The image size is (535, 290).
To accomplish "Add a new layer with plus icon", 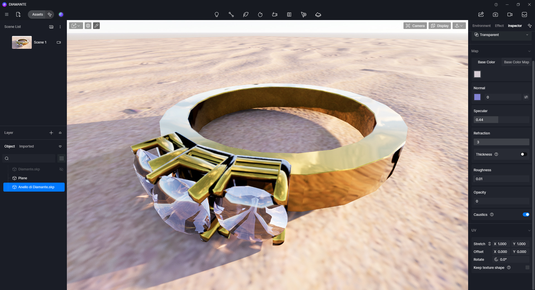I will [51, 133].
